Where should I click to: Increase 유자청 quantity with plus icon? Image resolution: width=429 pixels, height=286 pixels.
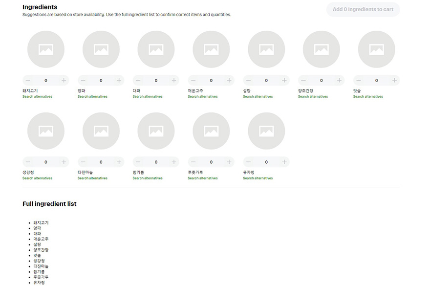(284, 162)
